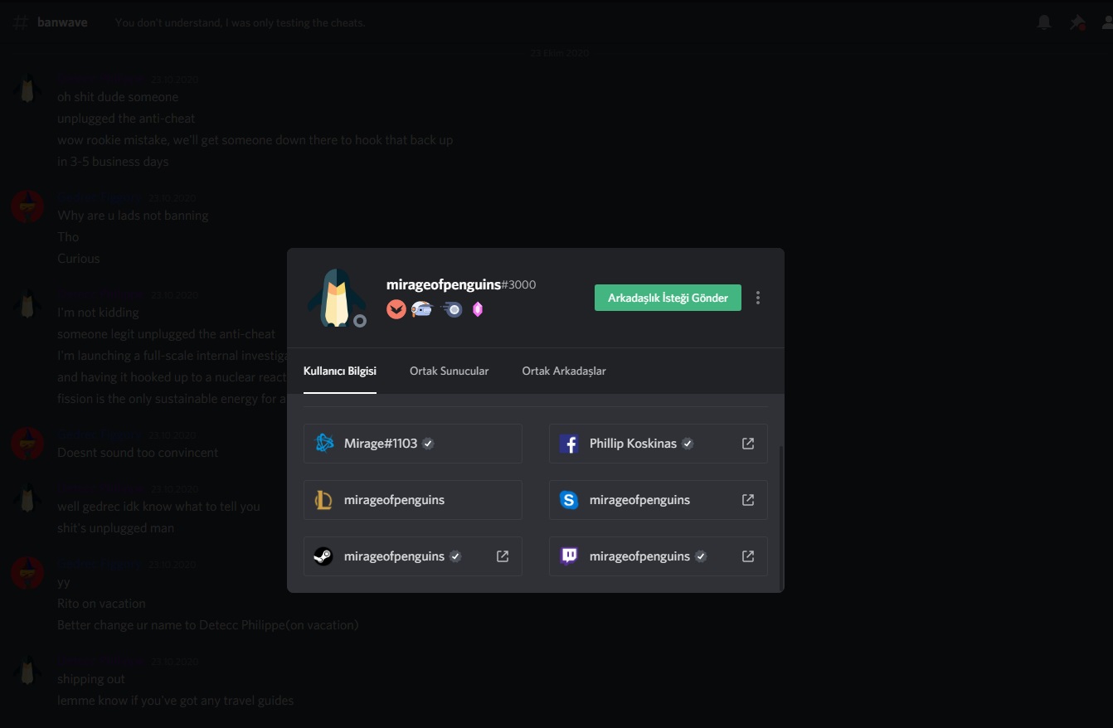Screen dimensions: 1113x728
Task: Click the Nitro speed-circle badge
Action: click(452, 309)
